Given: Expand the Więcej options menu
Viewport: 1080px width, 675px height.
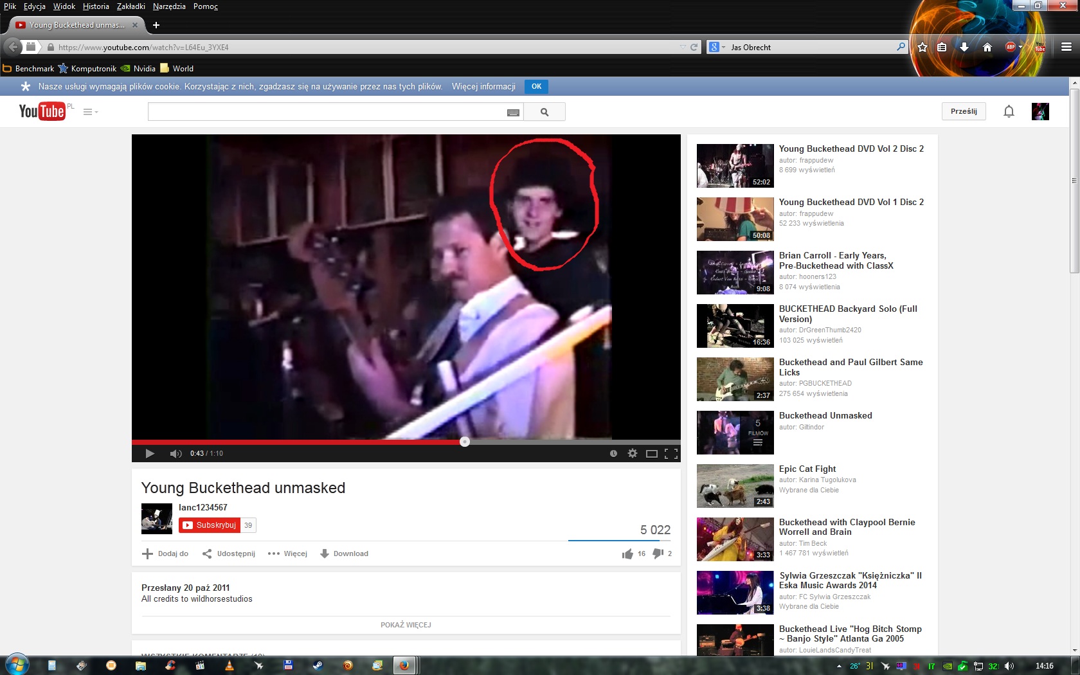Looking at the screenshot, I should click(287, 553).
